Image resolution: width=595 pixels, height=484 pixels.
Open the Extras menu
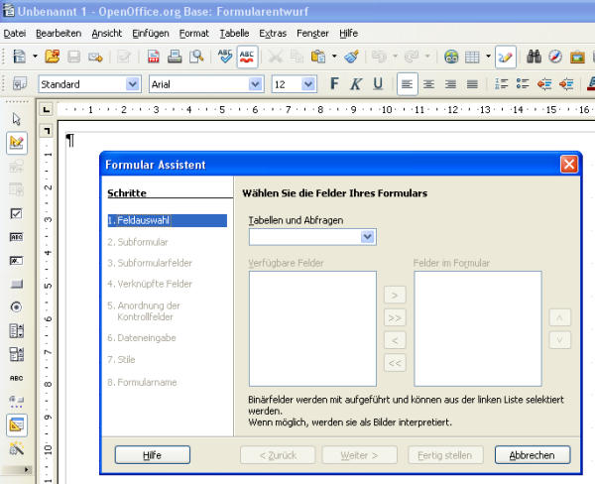pyautogui.click(x=272, y=33)
